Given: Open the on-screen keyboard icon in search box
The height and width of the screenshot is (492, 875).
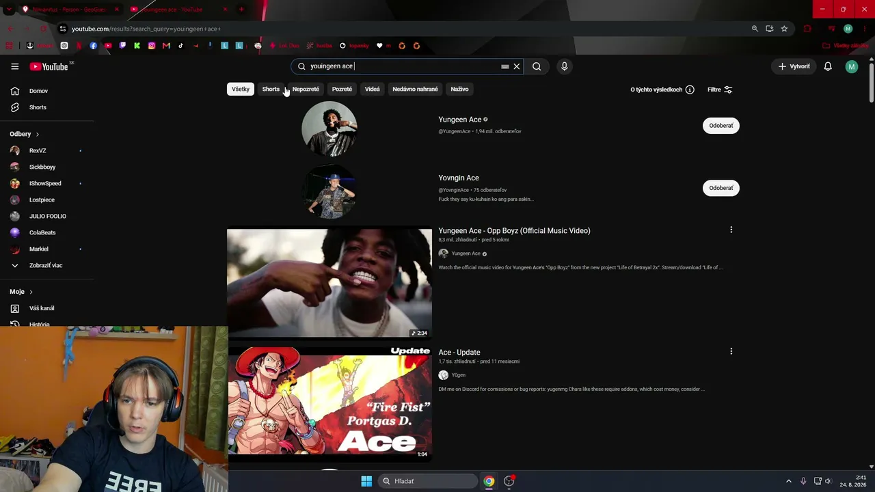Looking at the screenshot, I should pos(505,66).
